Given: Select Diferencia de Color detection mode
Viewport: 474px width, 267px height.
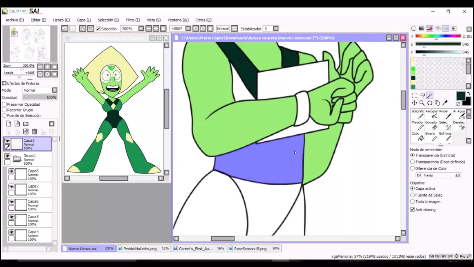Looking at the screenshot, I should [413, 168].
